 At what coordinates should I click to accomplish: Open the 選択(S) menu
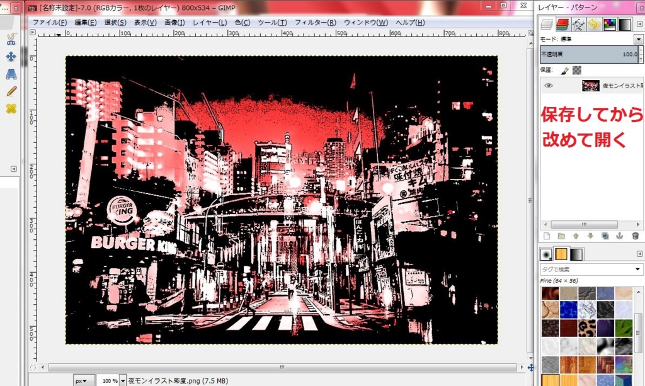[115, 23]
